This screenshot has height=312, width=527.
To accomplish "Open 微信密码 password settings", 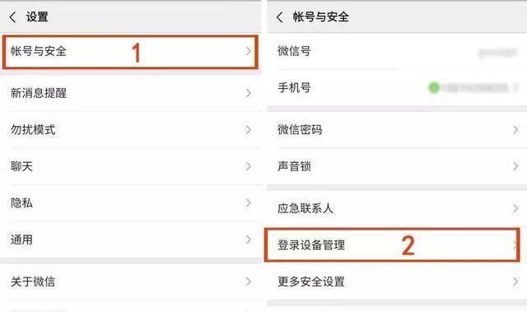I will click(397, 129).
